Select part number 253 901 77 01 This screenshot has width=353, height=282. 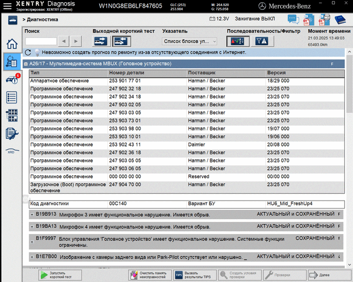click(125, 81)
